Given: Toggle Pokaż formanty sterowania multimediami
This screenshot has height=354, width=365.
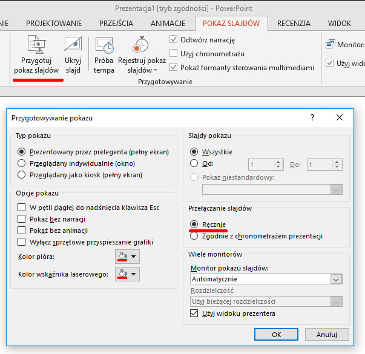Looking at the screenshot, I should point(173,67).
